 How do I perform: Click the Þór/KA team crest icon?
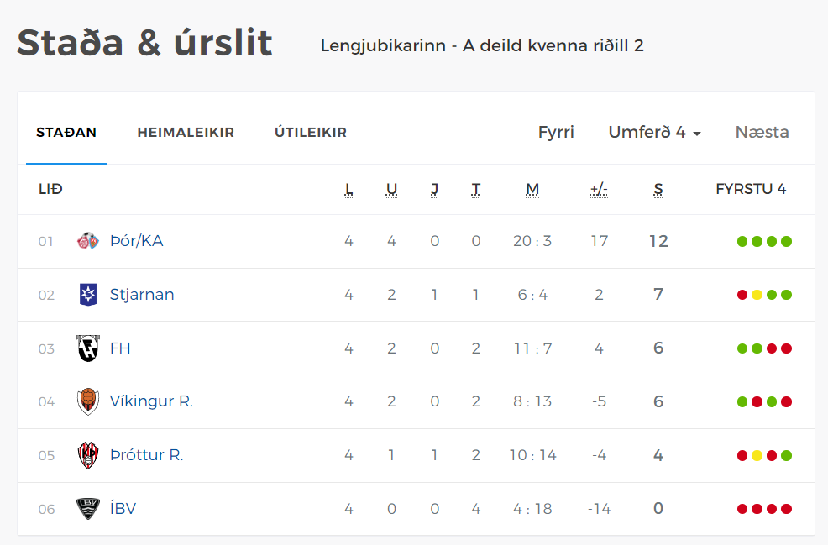coord(87,241)
